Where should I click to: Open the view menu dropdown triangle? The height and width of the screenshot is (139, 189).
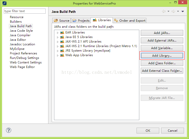[183, 11]
